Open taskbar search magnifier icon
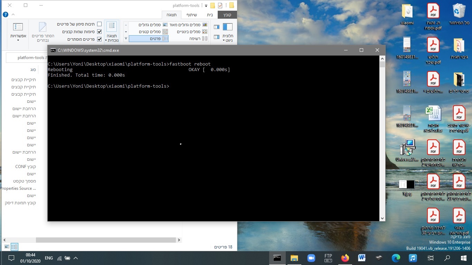472x265 pixels. coord(447,258)
